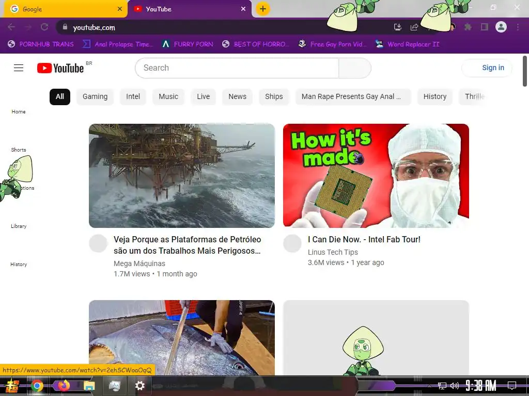
Task: Open the large fish video thumbnail
Action: (182, 338)
